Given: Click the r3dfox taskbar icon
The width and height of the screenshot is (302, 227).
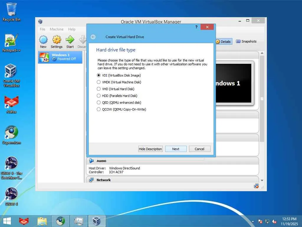Looking at the screenshot, I should 24,221.
